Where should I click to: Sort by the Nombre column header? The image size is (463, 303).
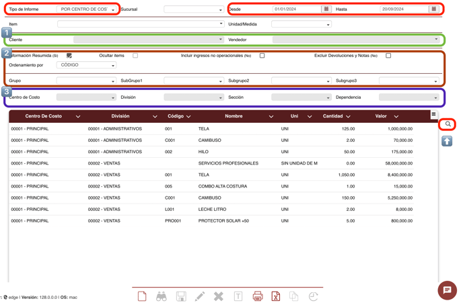tap(234, 116)
